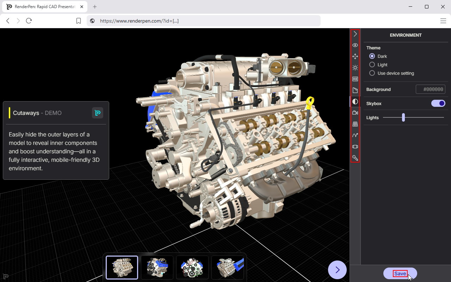Turn off the Skybox toggle
The width and height of the screenshot is (451, 282).
[x=438, y=104]
